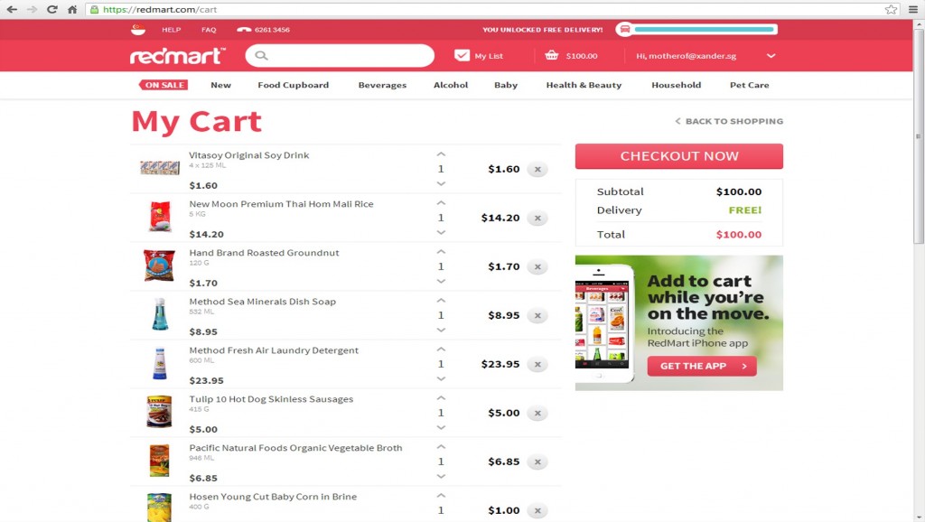The image size is (925, 522).
Task: Bookmark this page with the star icon
Action: coord(891,9)
